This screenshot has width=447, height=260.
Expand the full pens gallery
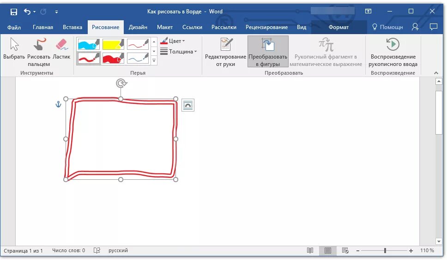coord(154,60)
